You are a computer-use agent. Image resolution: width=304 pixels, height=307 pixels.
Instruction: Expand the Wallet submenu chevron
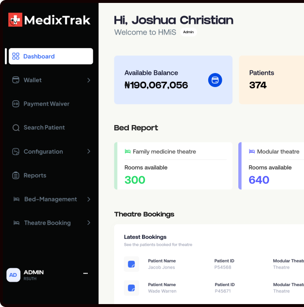89,80
